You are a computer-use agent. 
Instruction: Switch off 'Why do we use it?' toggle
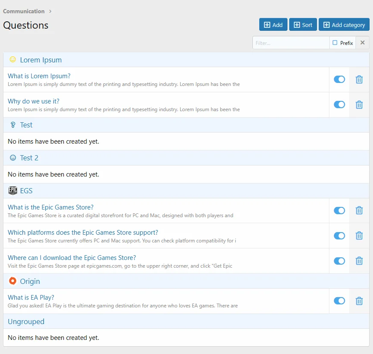[x=339, y=105]
